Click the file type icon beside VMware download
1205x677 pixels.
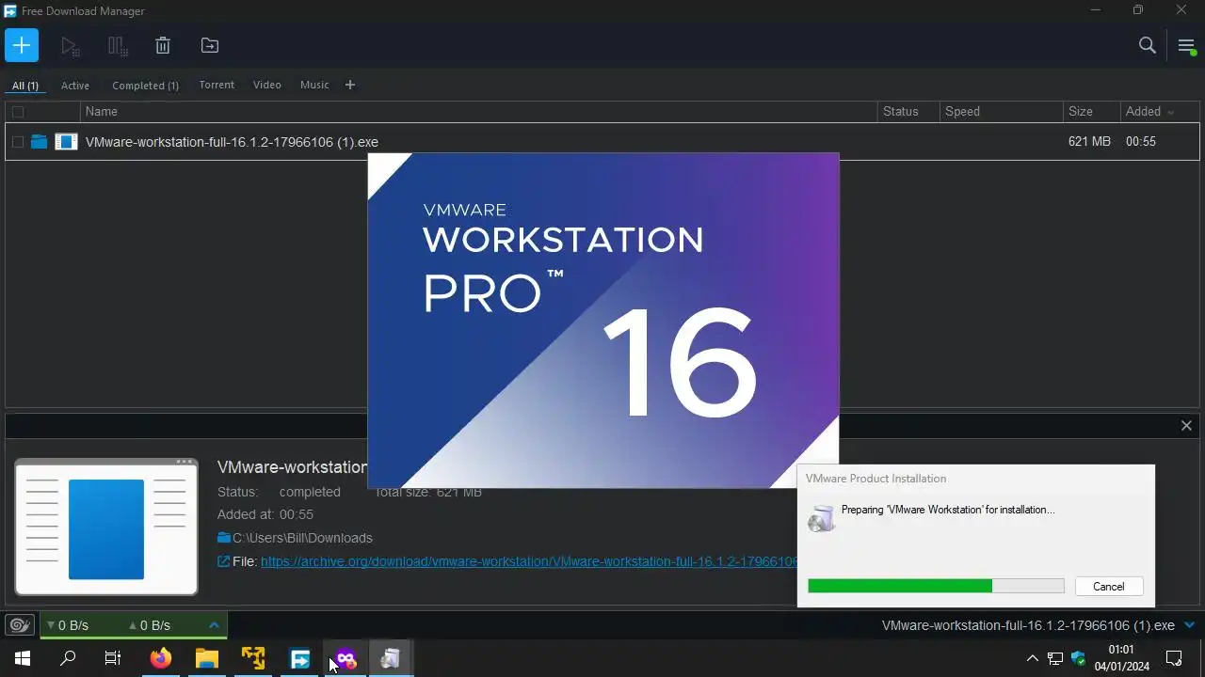(x=66, y=142)
